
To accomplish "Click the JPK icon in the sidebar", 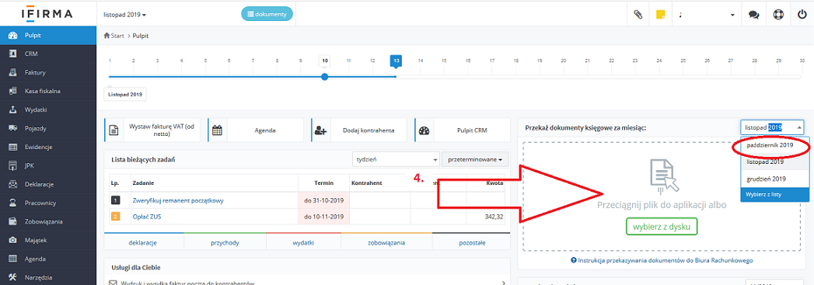I will pyautogui.click(x=13, y=166).
